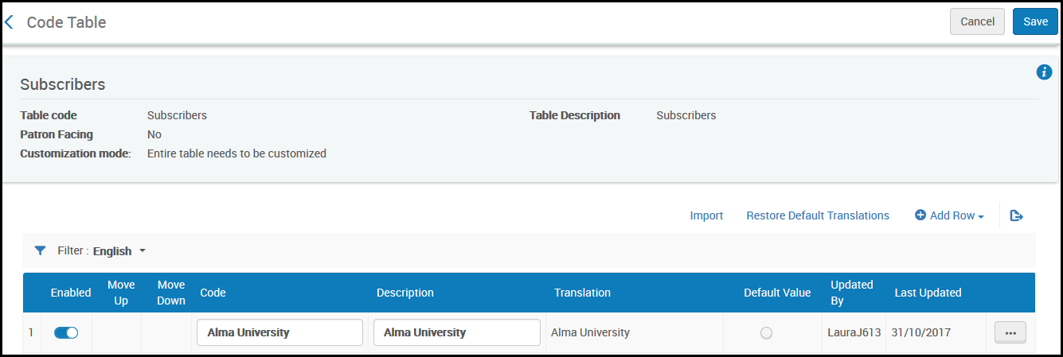Open the English filter language dropdown
Image resolution: width=1063 pixels, height=357 pixels.
click(x=119, y=250)
